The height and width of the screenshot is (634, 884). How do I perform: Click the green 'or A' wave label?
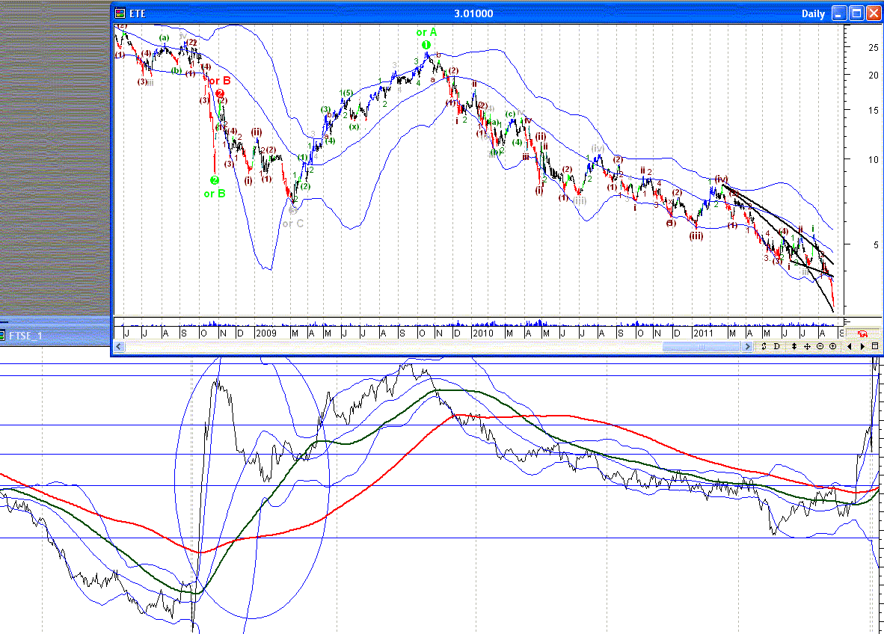tap(427, 32)
